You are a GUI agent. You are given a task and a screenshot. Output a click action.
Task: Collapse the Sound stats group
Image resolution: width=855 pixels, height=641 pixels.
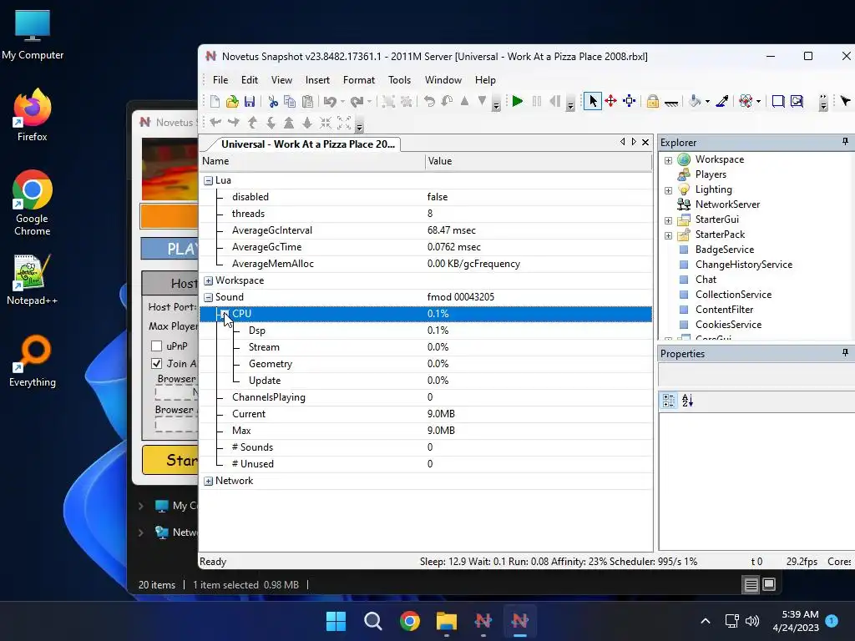(x=208, y=298)
